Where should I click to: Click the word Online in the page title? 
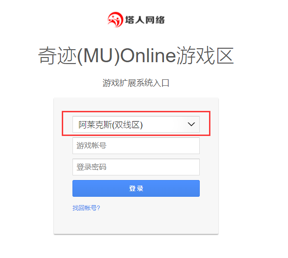[148, 56]
